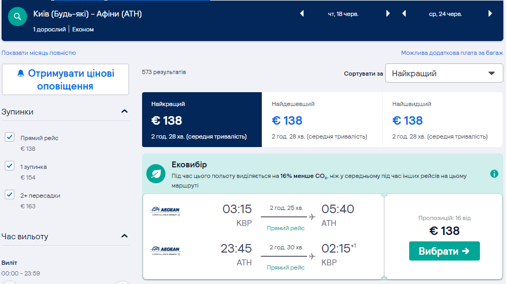Go to previous departure date arrow
The image size is (506, 284).
click(302, 14)
